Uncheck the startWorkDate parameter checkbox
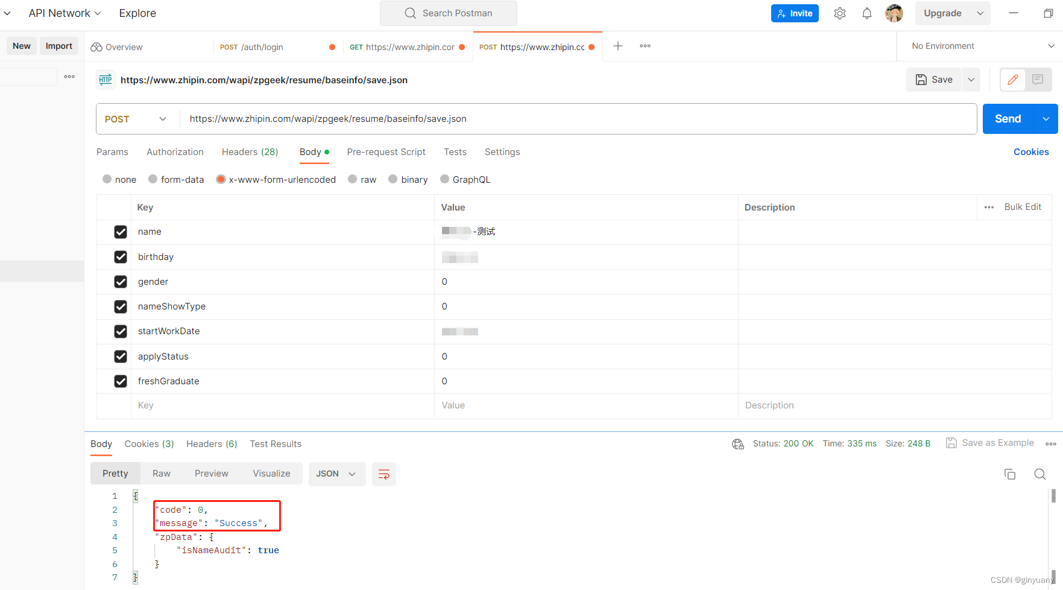Screen dimensions: 1063x590 (121, 331)
